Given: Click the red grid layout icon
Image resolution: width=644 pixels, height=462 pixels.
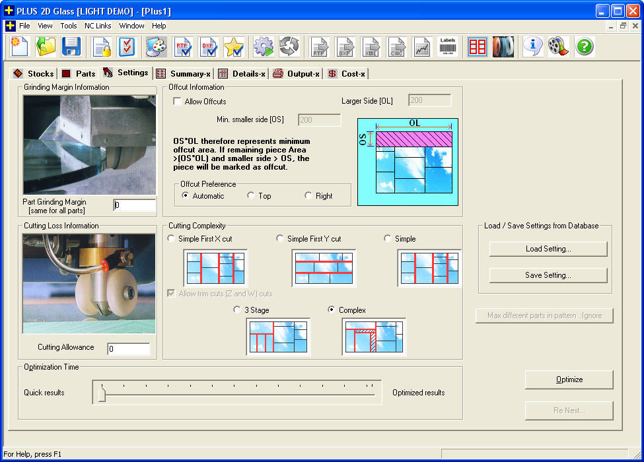Looking at the screenshot, I should 478,46.
